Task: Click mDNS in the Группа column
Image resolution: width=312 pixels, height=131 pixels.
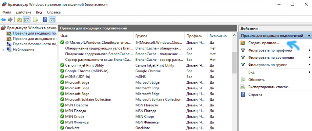Action: 140,77
